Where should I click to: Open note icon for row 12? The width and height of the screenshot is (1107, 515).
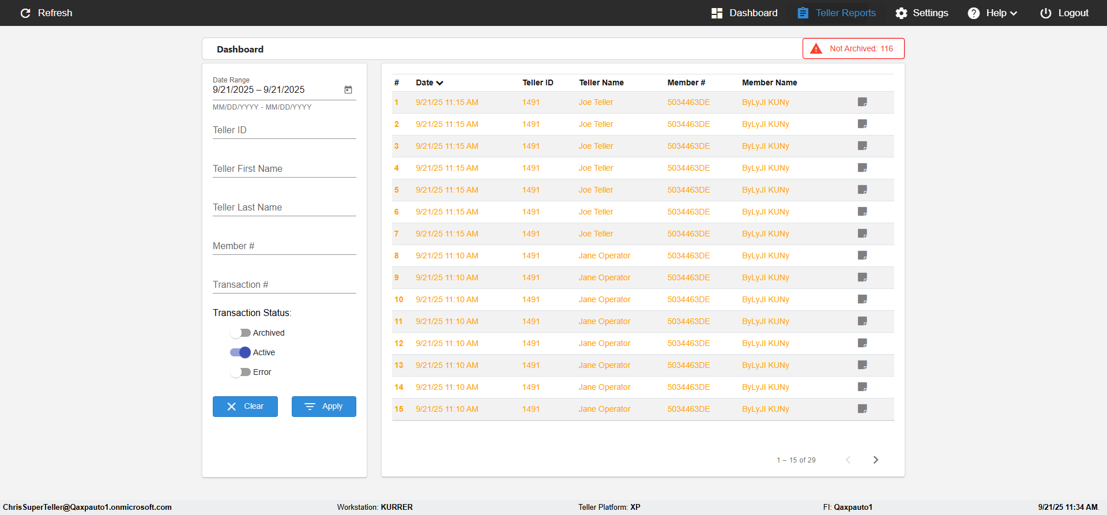pyautogui.click(x=863, y=343)
